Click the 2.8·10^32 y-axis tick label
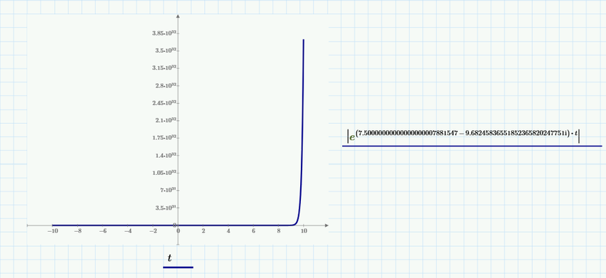606x278 pixels. coord(166,86)
